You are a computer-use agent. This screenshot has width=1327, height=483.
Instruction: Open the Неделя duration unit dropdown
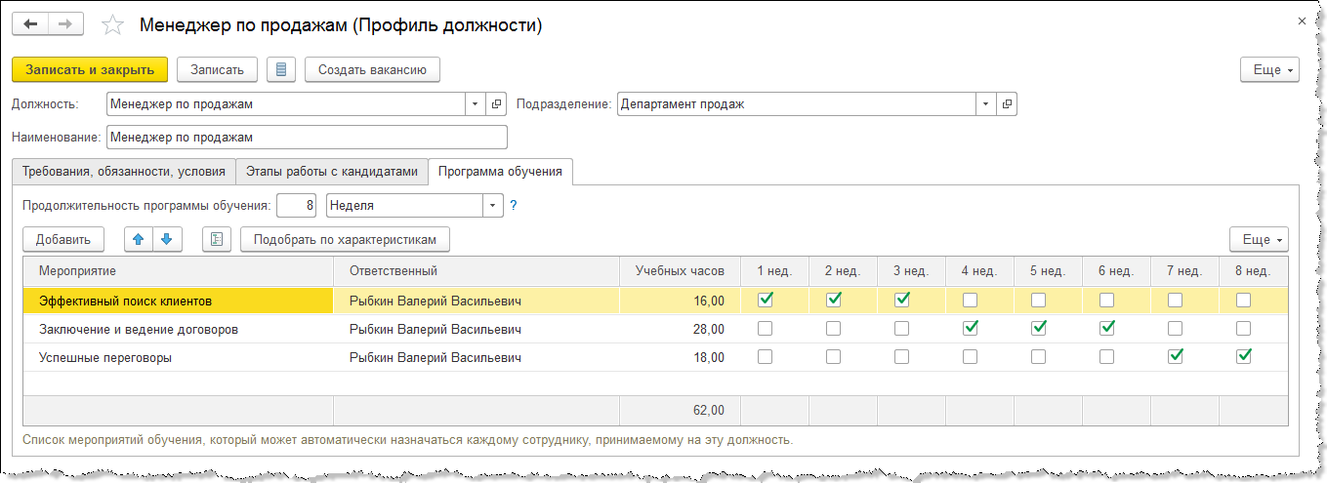(492, 206)
